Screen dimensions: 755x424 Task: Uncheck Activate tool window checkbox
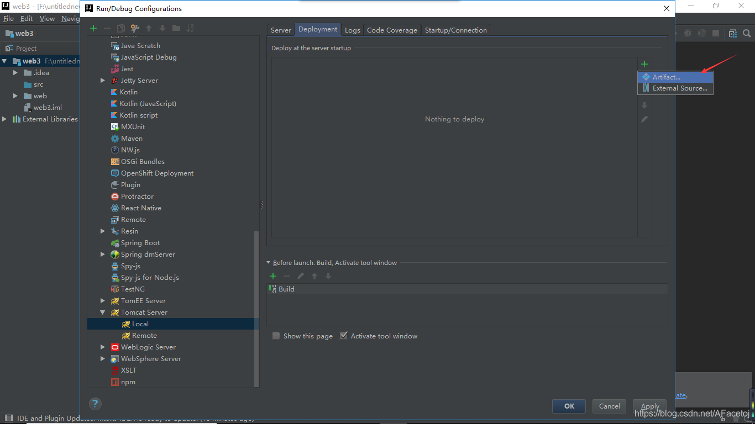tap(344, 336)
